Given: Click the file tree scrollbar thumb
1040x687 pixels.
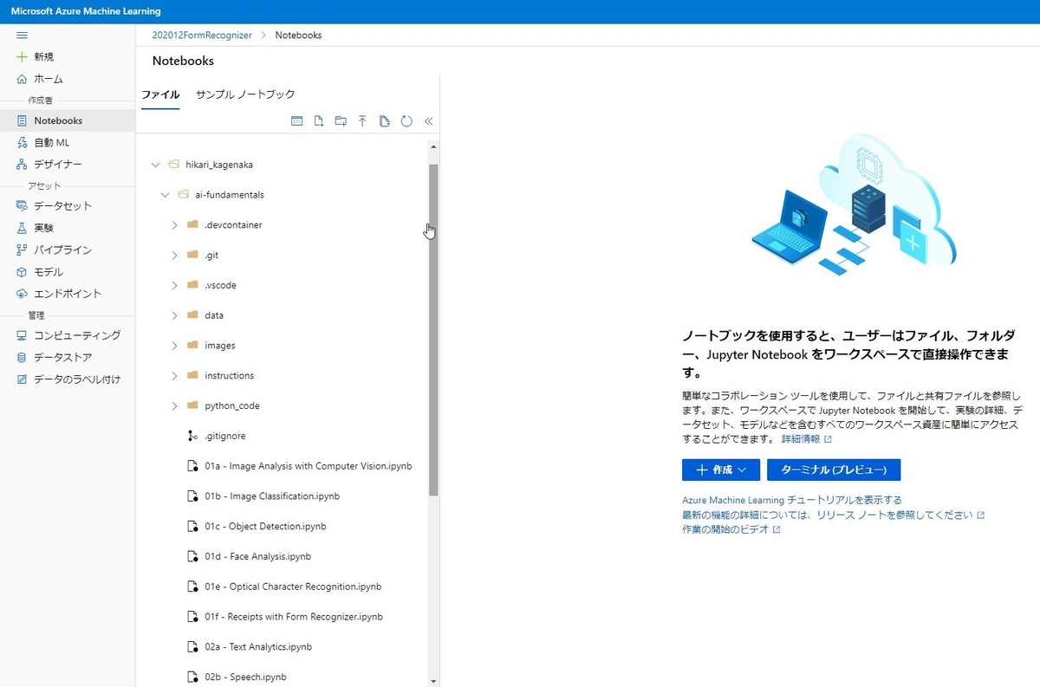Looking at the screenshot, I should click(x=433, y=329).
